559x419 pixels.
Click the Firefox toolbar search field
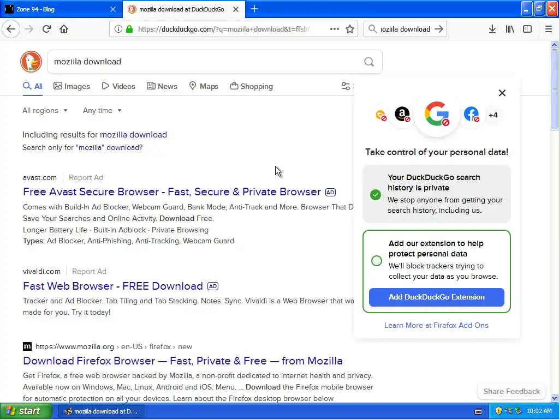point(405,29)
